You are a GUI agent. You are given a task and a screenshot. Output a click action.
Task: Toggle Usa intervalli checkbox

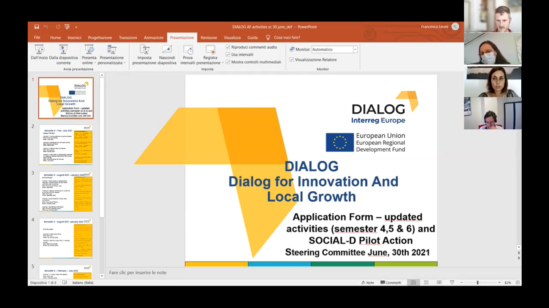pos(228,55)
